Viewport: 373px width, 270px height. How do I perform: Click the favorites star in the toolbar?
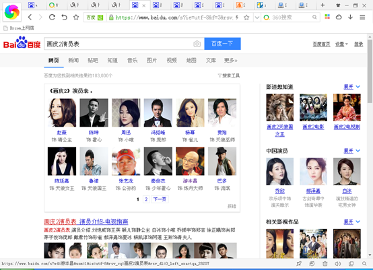pos(76,17)
